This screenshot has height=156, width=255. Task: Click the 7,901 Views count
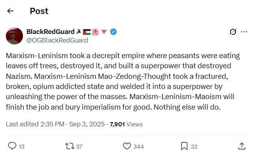(x=126, y=124)
